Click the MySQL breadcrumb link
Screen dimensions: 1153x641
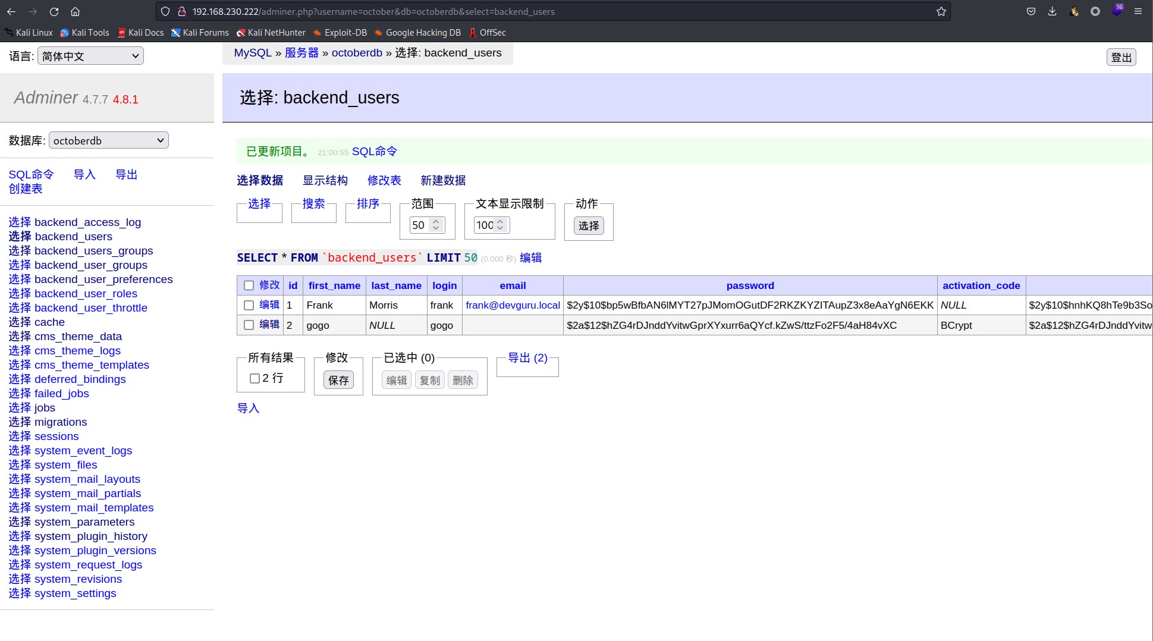(253, 53)
